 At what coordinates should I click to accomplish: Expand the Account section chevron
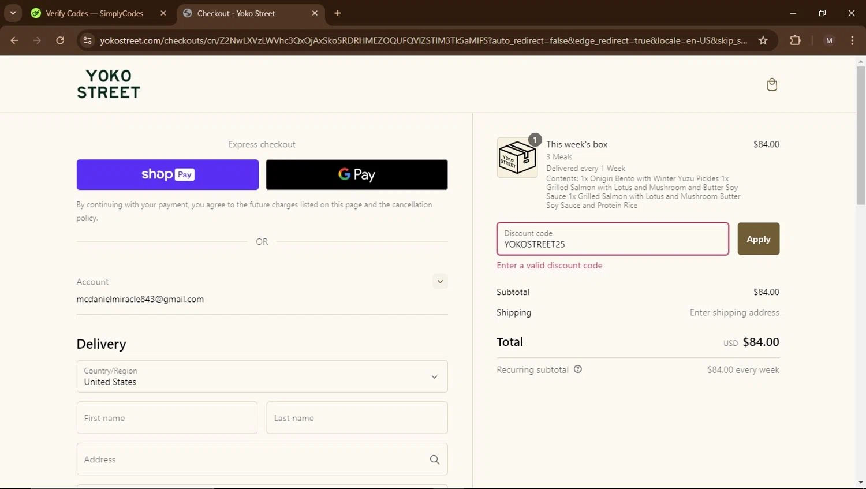[x=440, y=281]
